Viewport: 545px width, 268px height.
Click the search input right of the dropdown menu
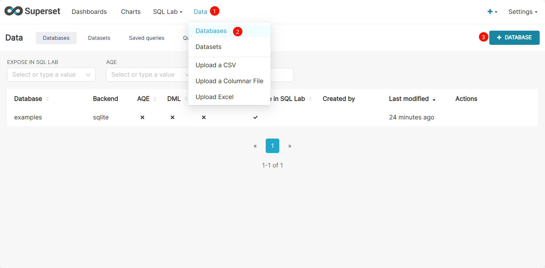[282, 75]
